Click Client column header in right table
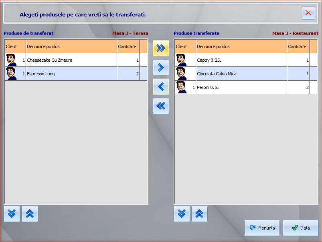The height and width of the screenshot is (242, 322). click(x=185, y=46)
